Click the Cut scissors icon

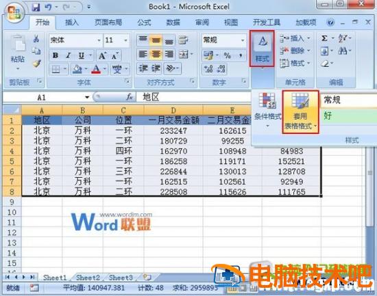(x=36, y=39)
